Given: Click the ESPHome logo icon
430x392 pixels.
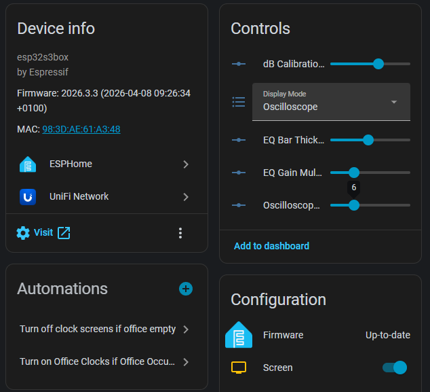Looking at the screenshot, I should [x=28, y=164].
